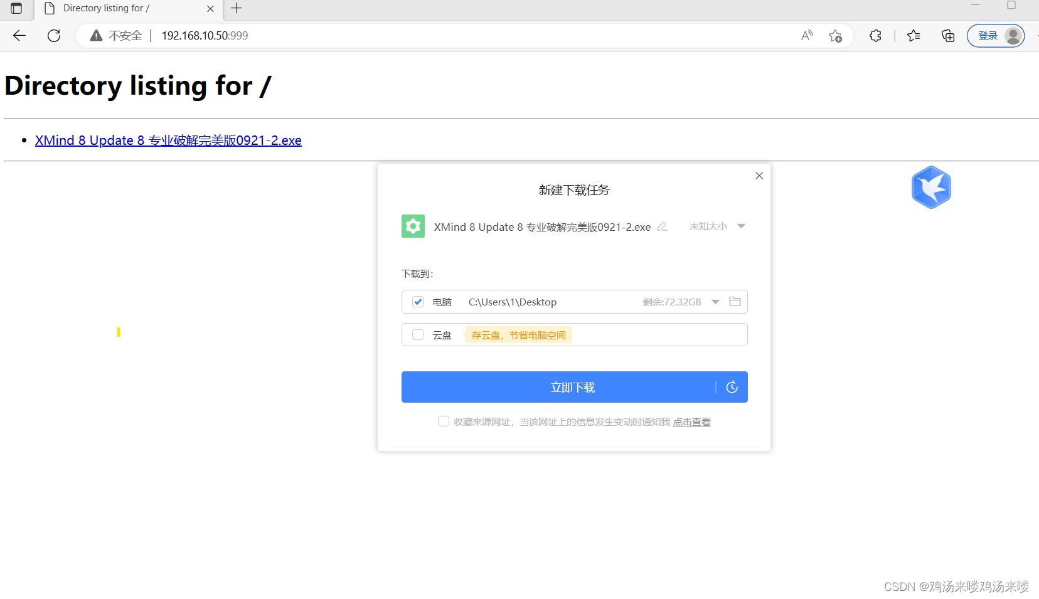Click the 未知大小 size text
This screenshot has width=1039, height=599.
click(x=708, y=226)
